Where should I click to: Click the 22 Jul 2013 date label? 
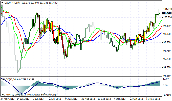point(55,99)
